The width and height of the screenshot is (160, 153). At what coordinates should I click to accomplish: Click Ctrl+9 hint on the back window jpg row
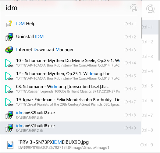pyautogui.click(x=147, y=145)
